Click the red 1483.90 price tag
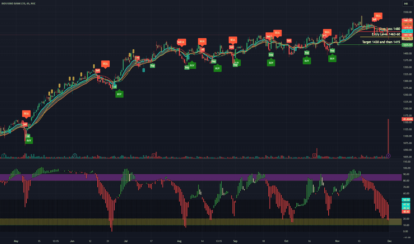 (x=407, y=20)
